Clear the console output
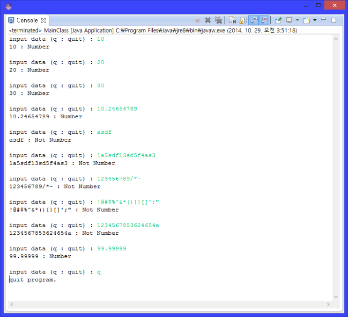This screenshot has width=348, height=317. 232,20
